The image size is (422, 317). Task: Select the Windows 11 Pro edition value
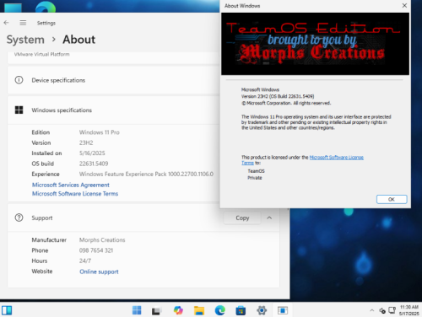(x=100, y=132)
